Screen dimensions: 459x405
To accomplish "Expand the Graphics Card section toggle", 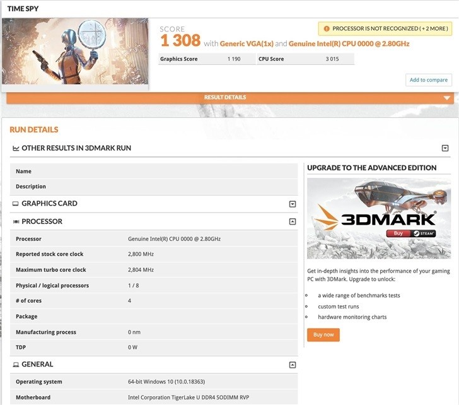I will [293, 204].
